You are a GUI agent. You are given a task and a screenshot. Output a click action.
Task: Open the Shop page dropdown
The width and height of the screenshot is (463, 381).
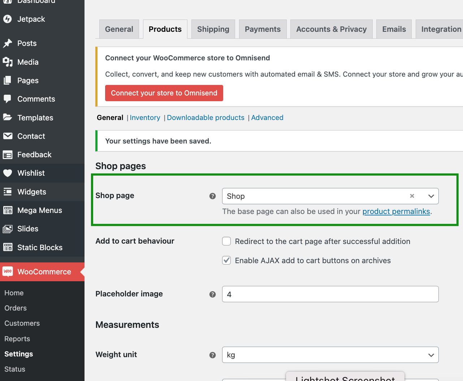click(x=330, y=196)
